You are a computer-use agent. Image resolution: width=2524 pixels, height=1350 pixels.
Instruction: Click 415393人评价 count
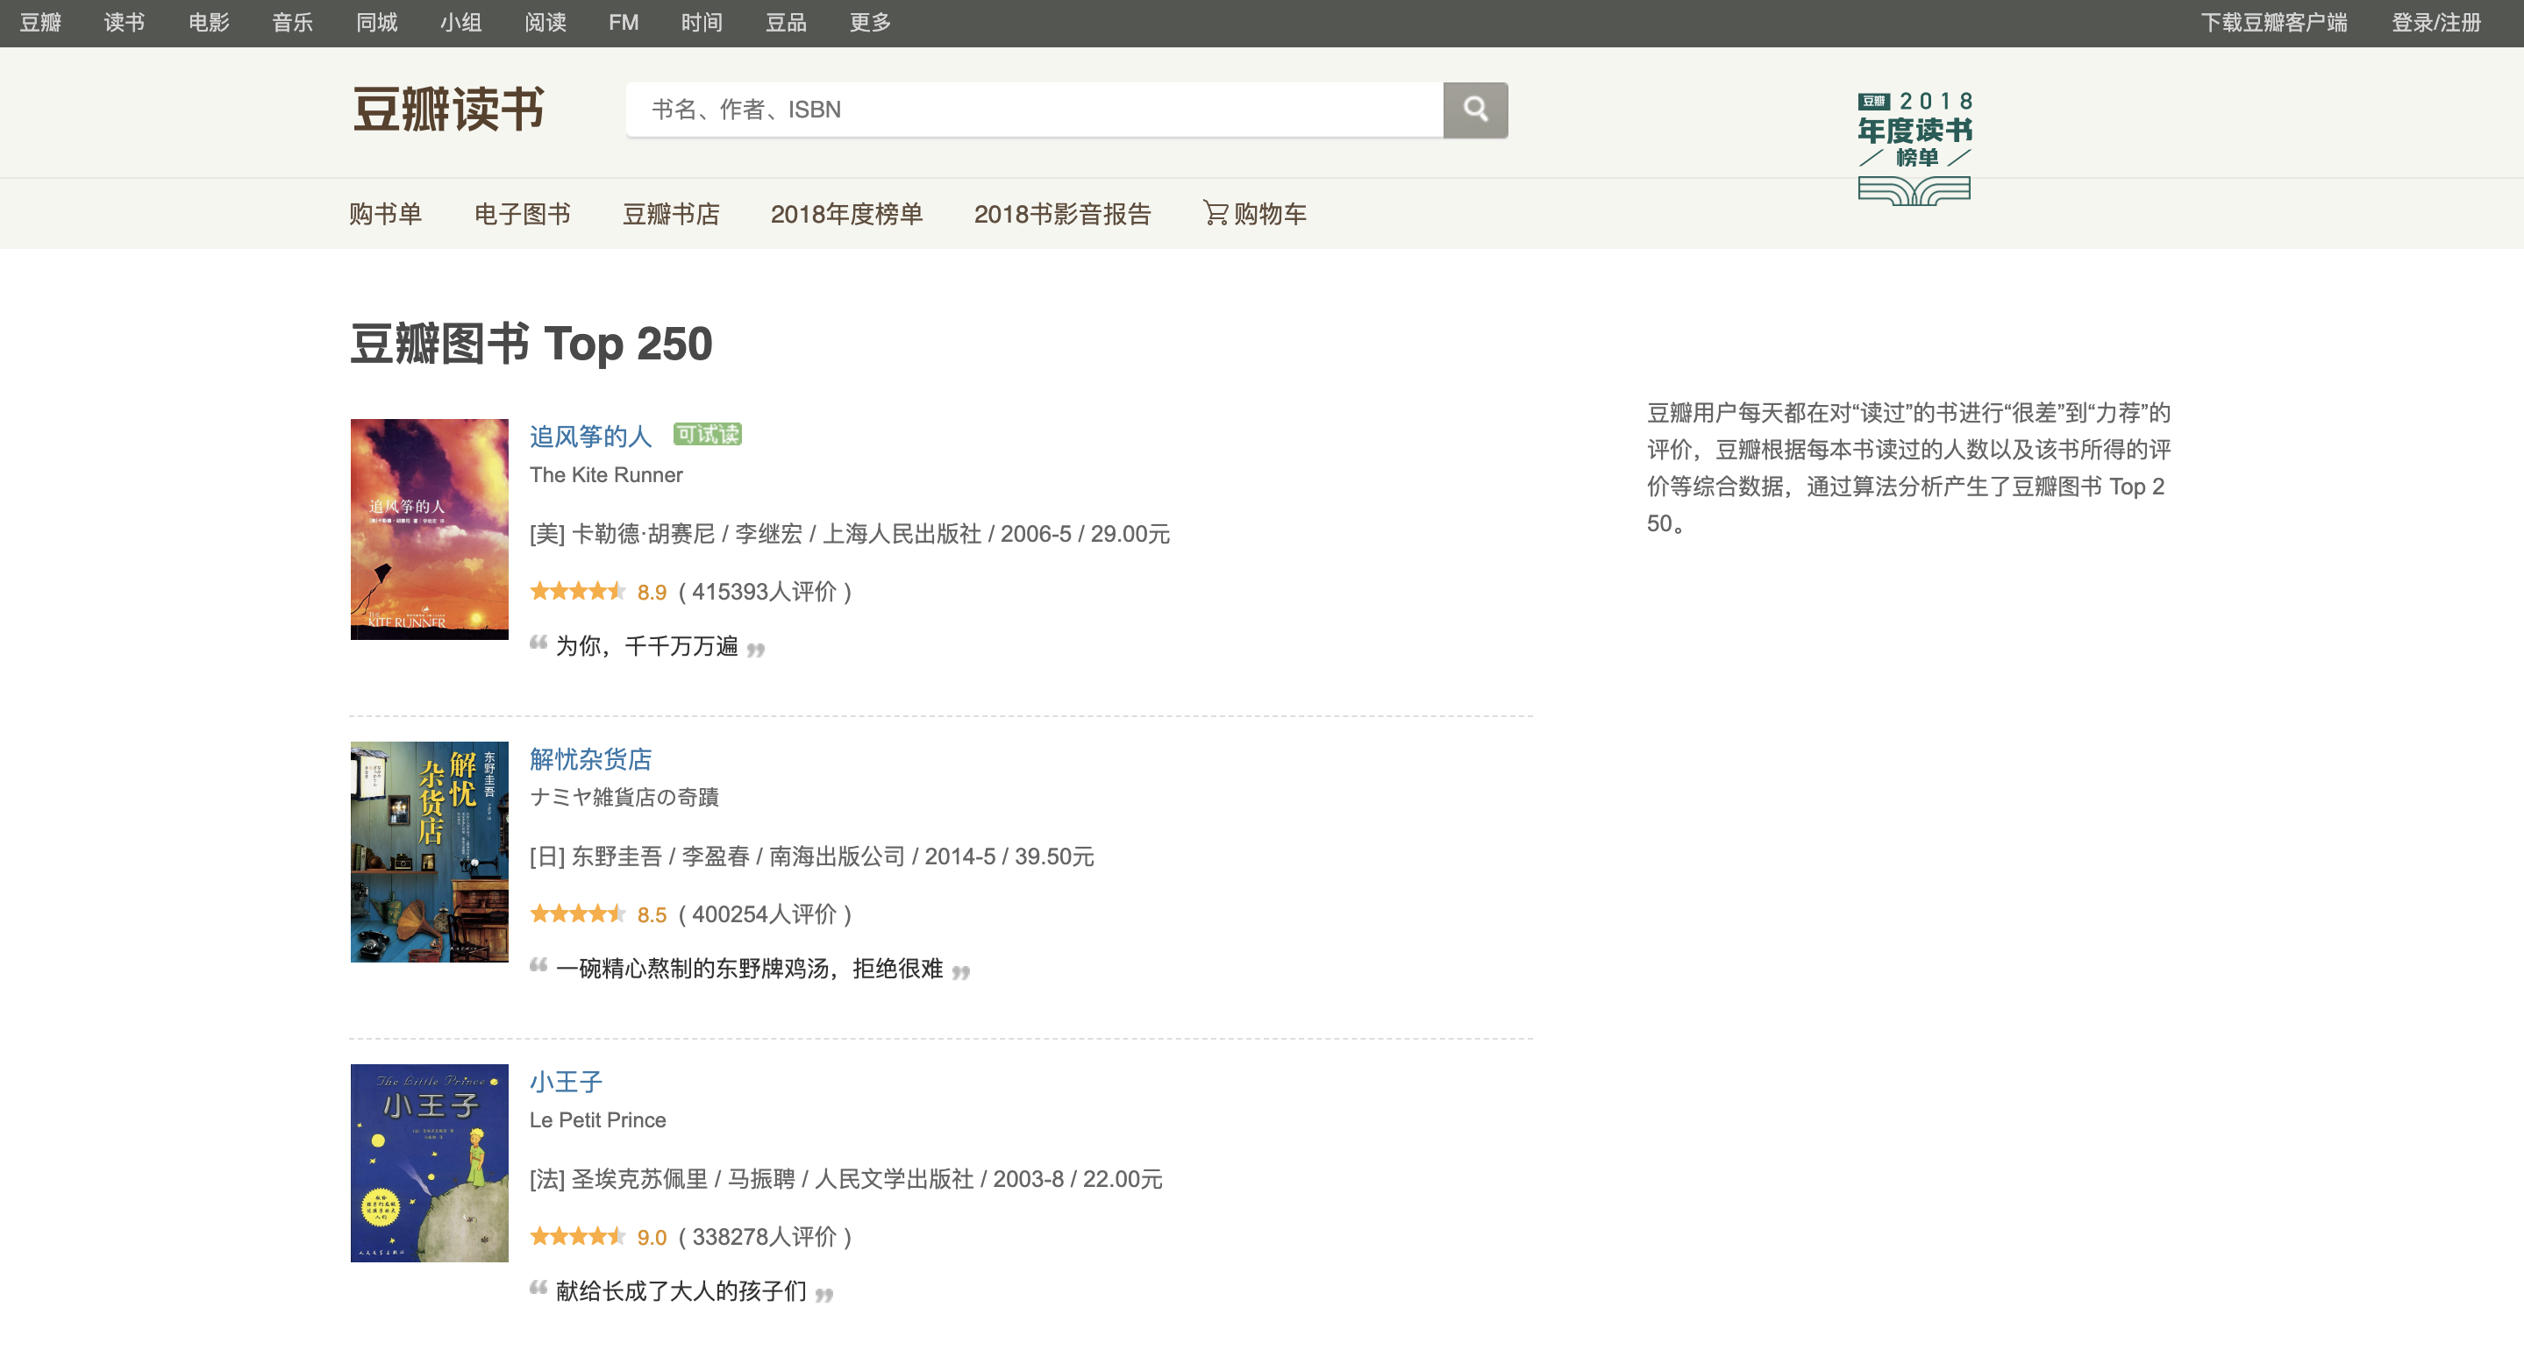[764, 591]
